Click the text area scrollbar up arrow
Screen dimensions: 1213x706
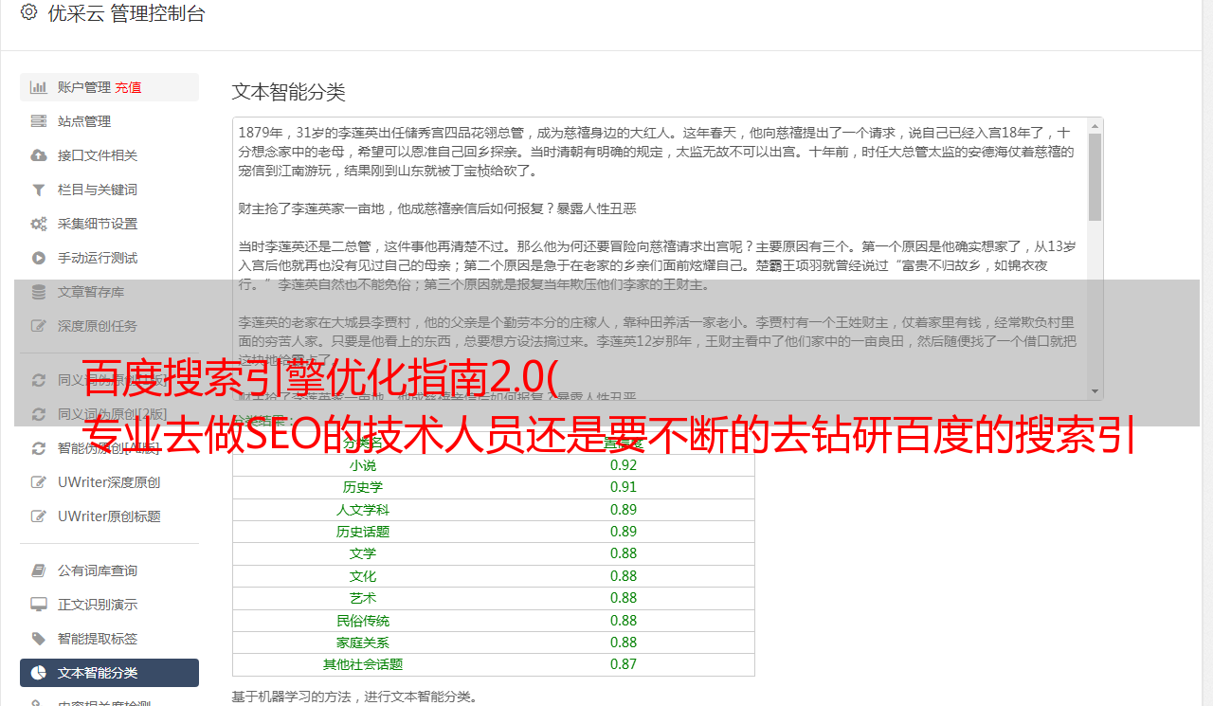[x=1095, y=126]
